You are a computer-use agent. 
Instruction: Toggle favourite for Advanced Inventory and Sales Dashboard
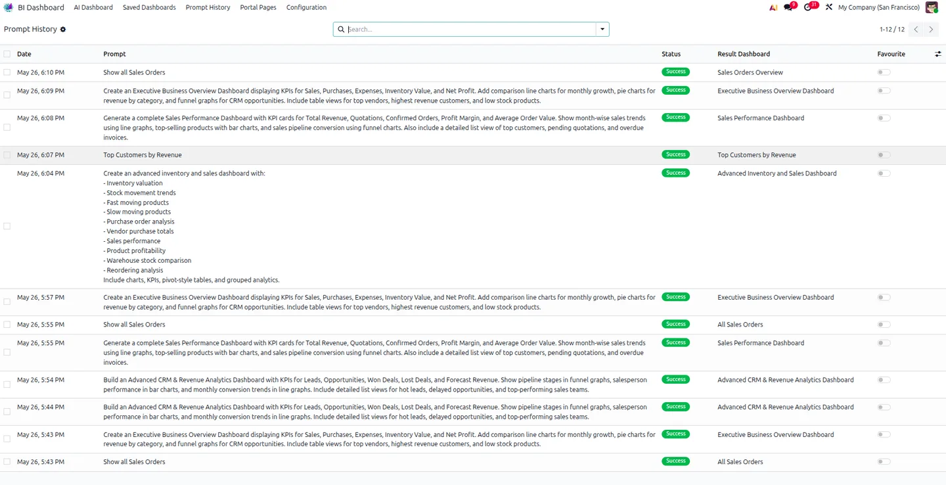(x=884, y=173)
